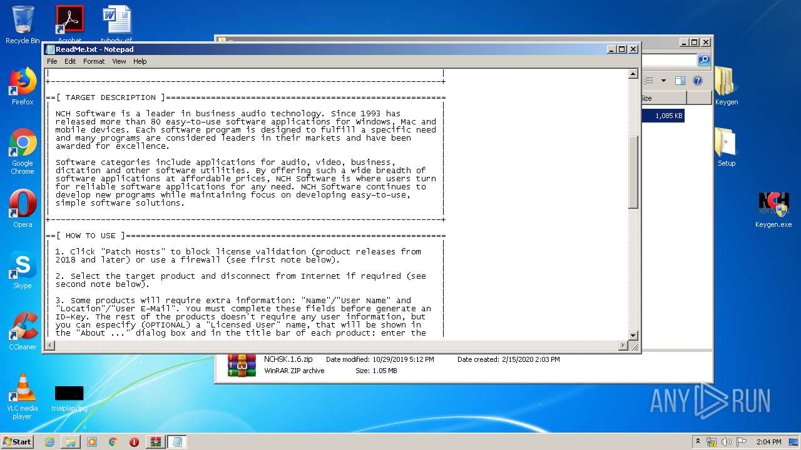801x450 pixels.
Task: Show hidden system tray icons
Action: (698, 441)
